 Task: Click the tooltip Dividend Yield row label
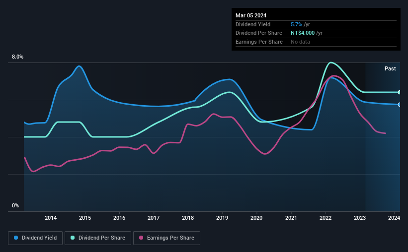click(253, 24)
